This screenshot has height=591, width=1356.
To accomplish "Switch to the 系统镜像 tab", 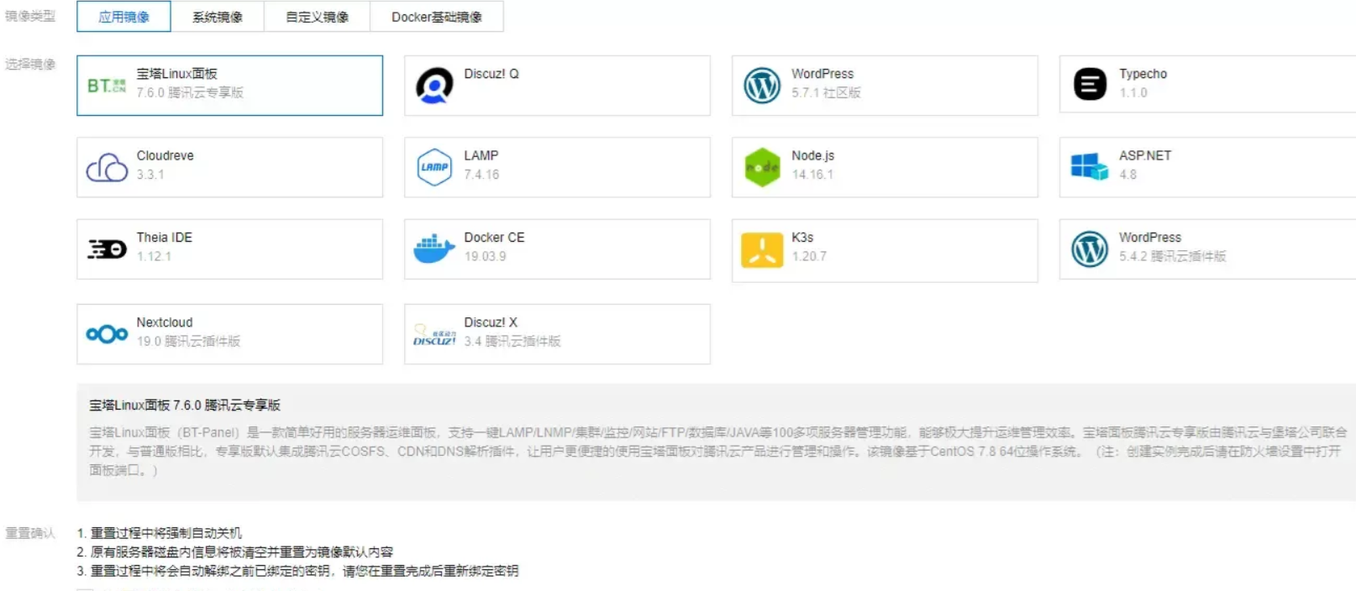I will tap(218, 17).
